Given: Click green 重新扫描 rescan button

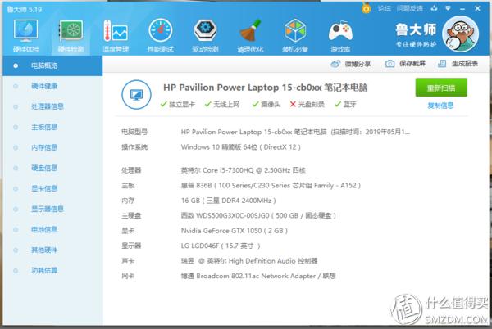Looking at the screenshot, I should 441,88.
